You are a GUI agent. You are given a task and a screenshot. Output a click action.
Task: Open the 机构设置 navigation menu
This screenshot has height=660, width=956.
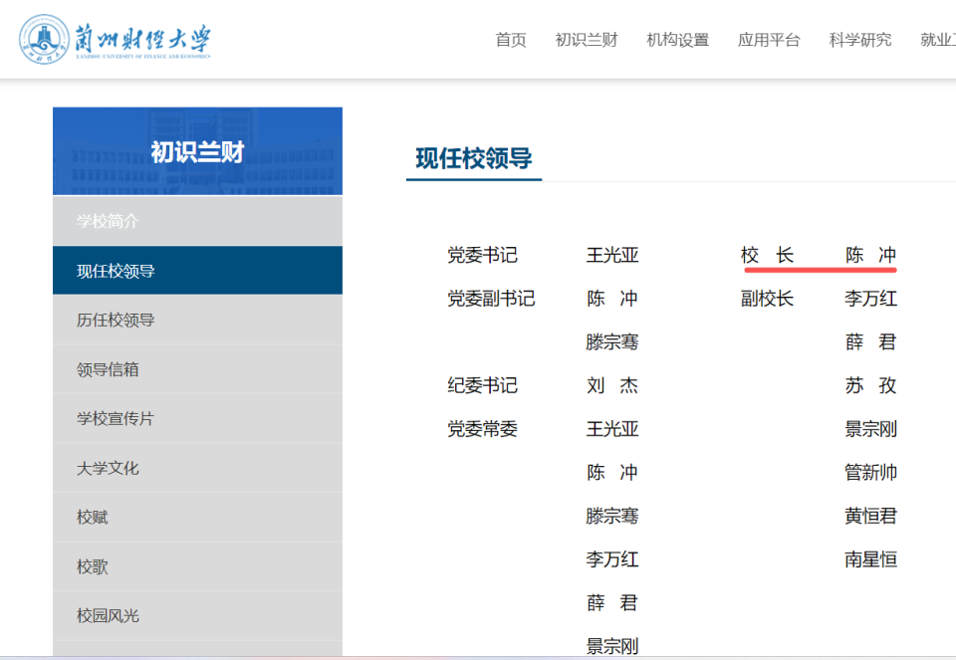tap(677, 41)
